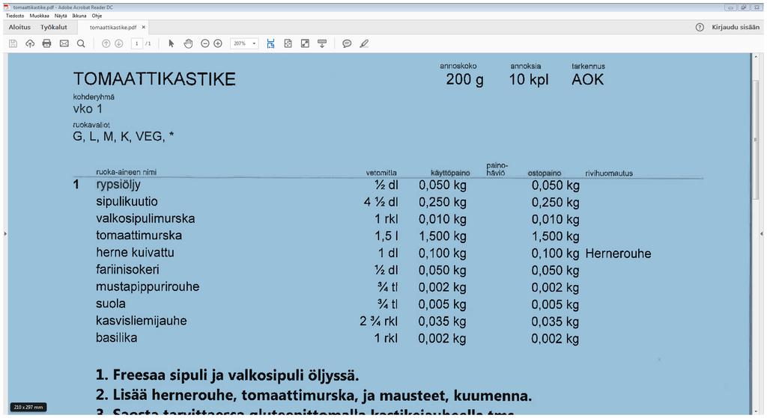Zoom out with minus icon
Screen dimensions: 767x418
click(x=205, y=43)
